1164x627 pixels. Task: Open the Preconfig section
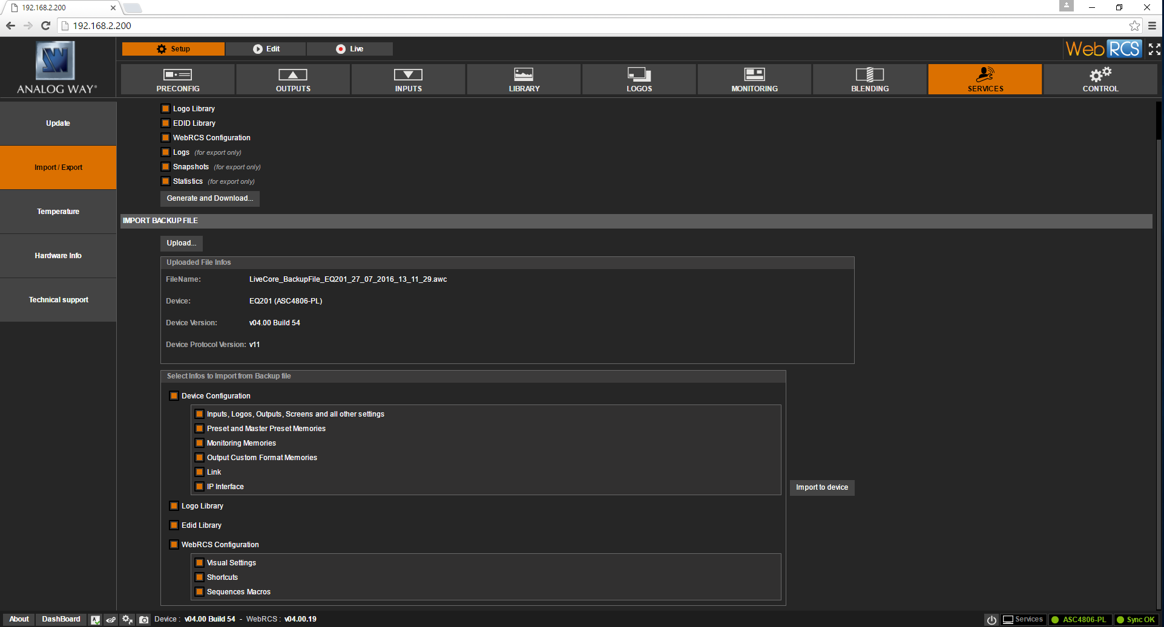click(177, 79)
